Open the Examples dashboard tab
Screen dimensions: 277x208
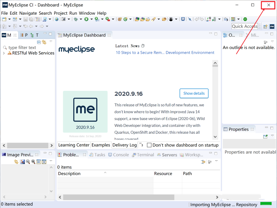pyautogui.click(x=101, y=145)
